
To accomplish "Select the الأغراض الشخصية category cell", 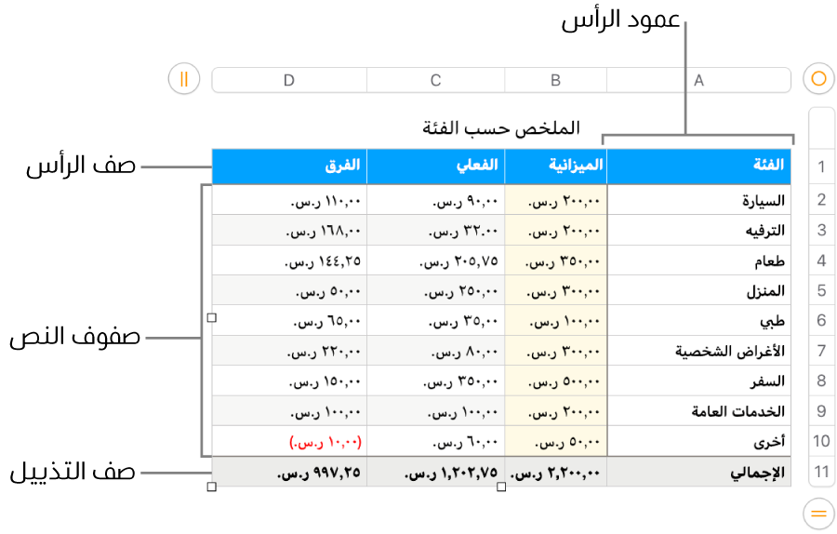I will [x=698, y=351].
